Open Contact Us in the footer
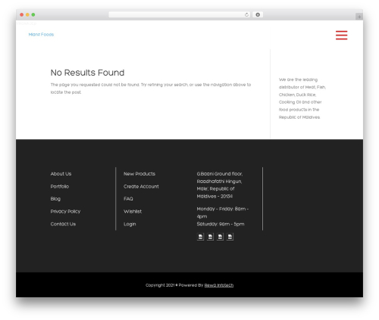The height and width of the screenshot is (320, 379). 63,224
